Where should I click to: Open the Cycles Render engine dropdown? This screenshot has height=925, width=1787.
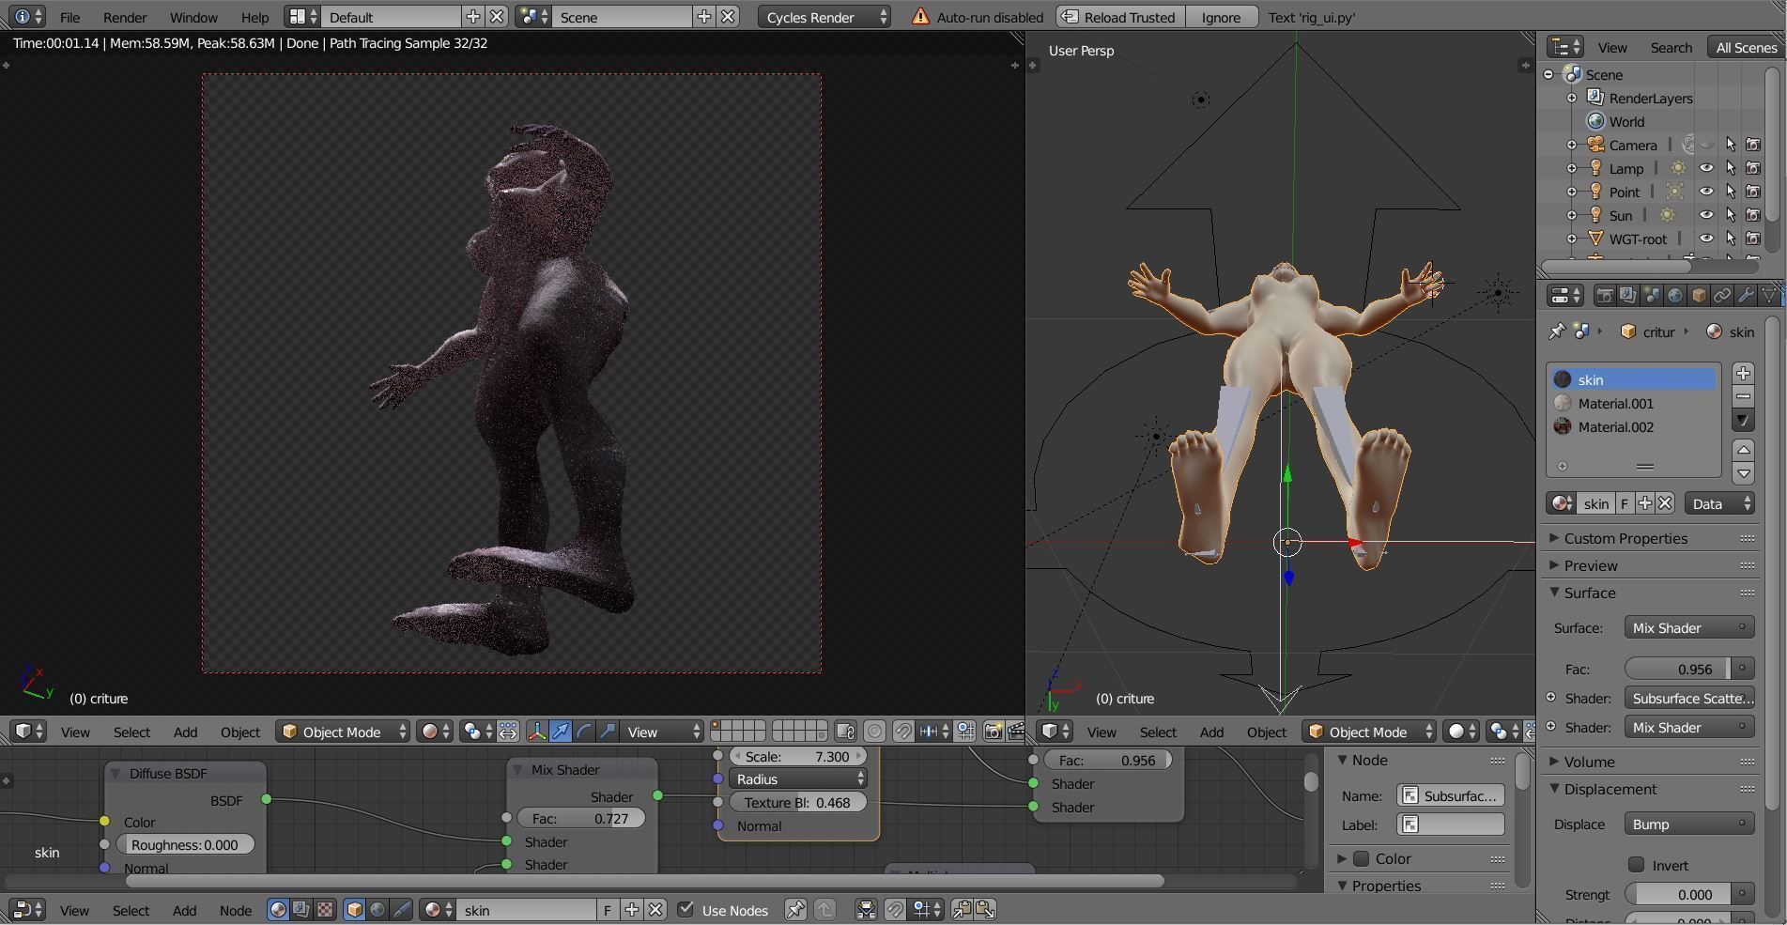pyautogui.click(x=824, y=17)
